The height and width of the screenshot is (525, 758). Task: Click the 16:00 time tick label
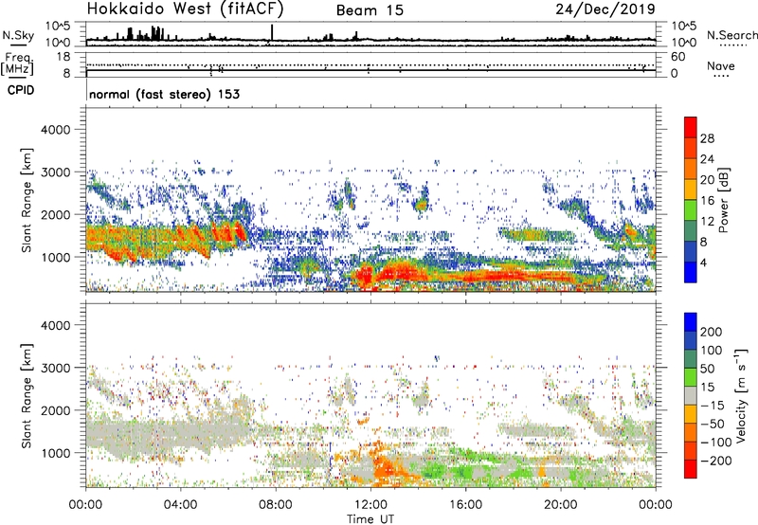tap(465, 505)
